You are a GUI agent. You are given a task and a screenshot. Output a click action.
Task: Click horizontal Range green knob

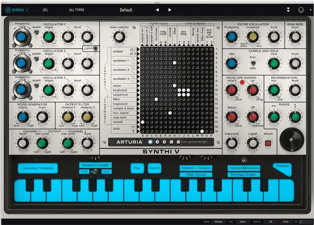point(274,117)
